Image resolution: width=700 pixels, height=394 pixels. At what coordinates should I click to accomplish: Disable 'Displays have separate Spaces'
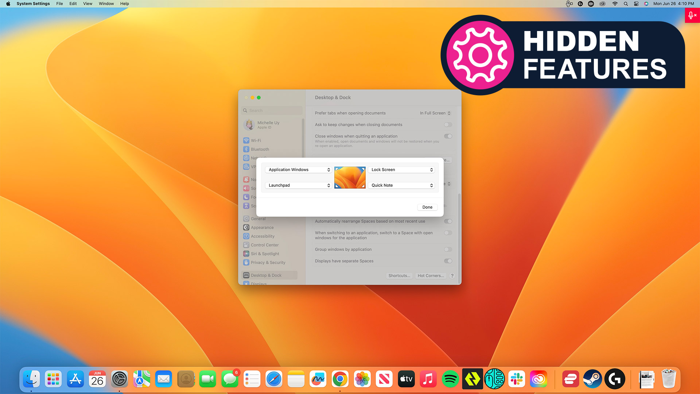click(448, 261)
